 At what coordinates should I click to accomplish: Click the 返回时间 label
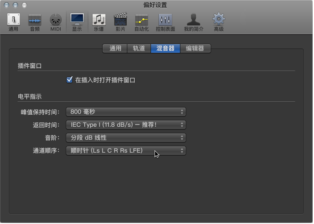coord(46,125)
